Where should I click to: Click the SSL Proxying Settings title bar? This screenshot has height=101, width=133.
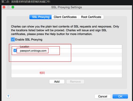(x=67, y=7)
